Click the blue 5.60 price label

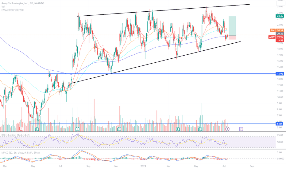[x=280, y=124]
